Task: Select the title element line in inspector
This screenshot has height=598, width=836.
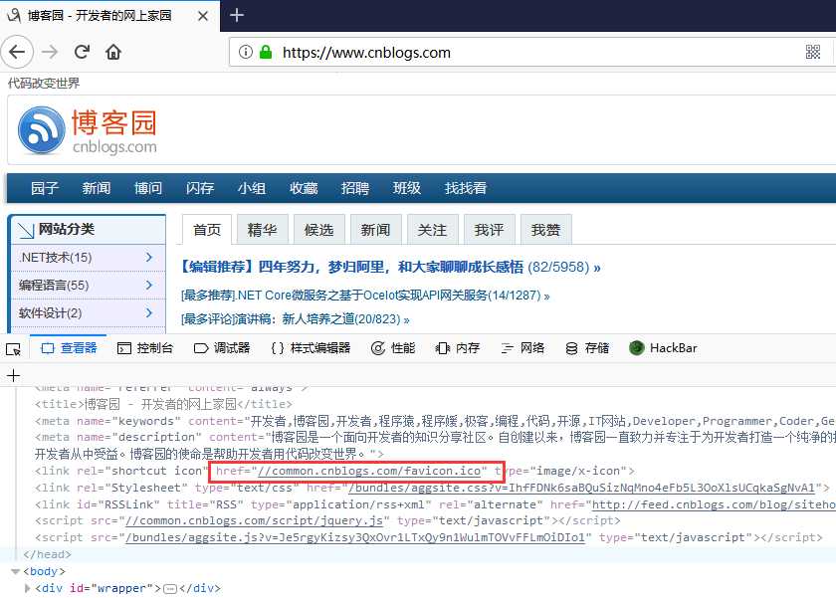Action: (163, 404)
